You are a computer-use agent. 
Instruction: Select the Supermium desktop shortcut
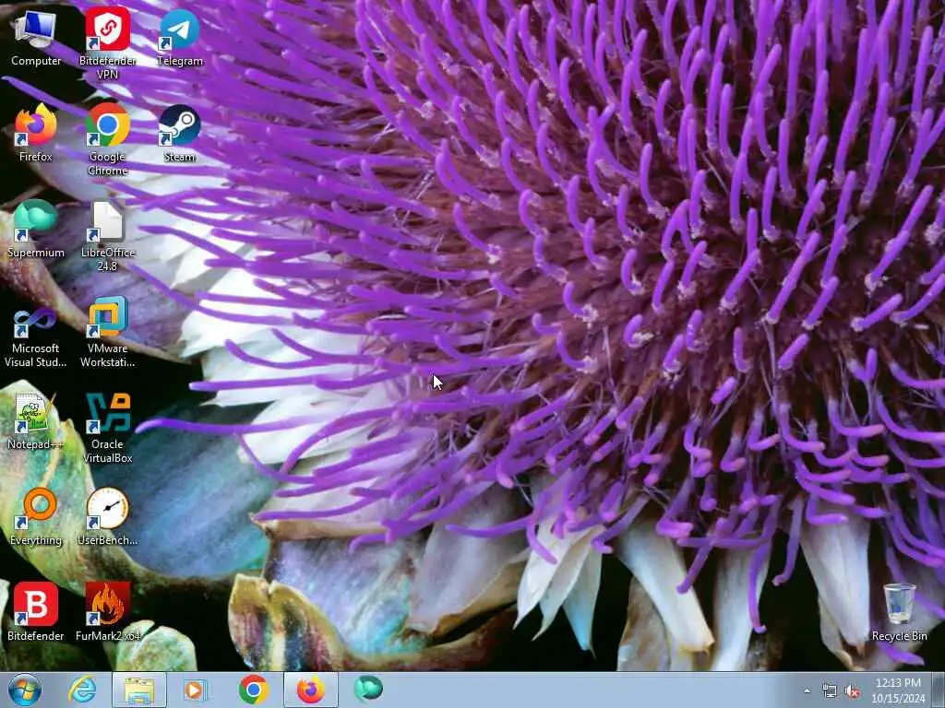click(36, 230)
